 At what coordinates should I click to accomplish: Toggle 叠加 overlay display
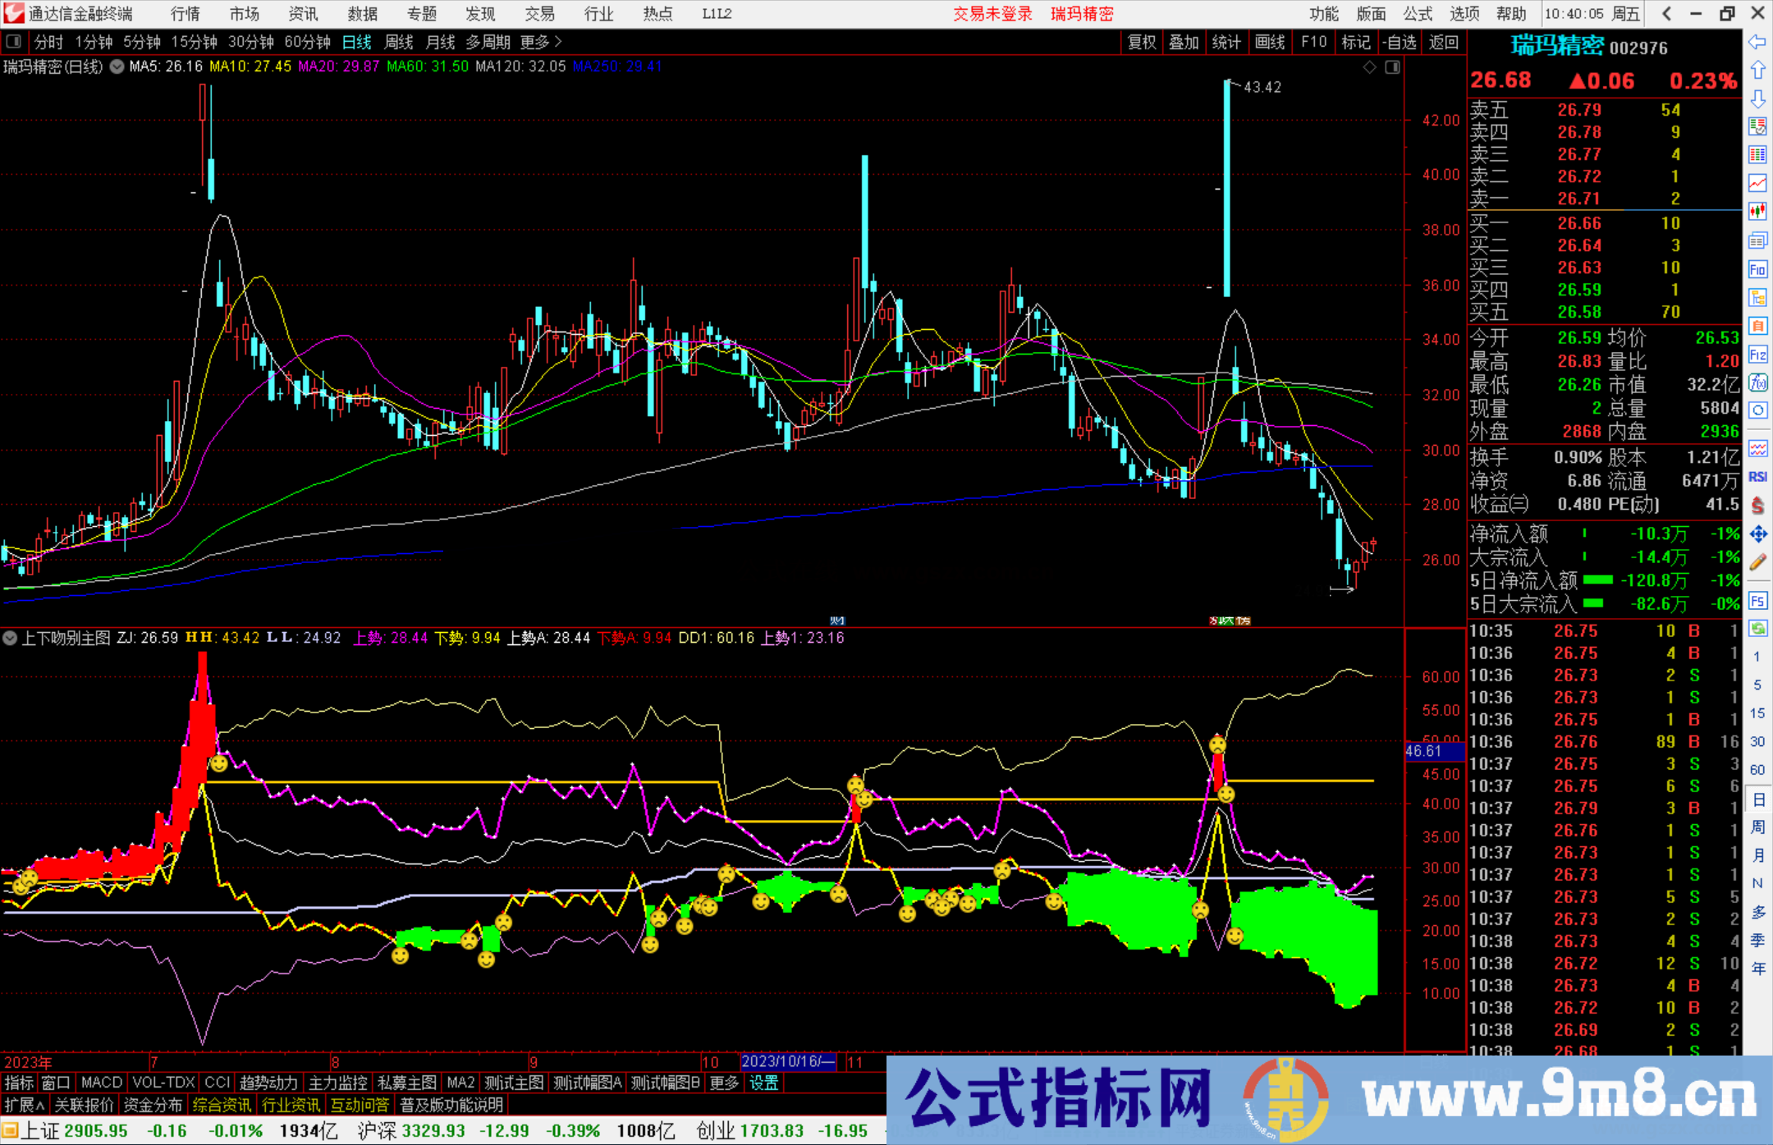pyautogui.click(x=1184, y=42)
